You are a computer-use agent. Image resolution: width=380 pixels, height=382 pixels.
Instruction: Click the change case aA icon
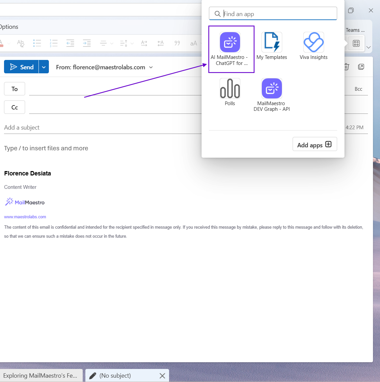[194, 44]
